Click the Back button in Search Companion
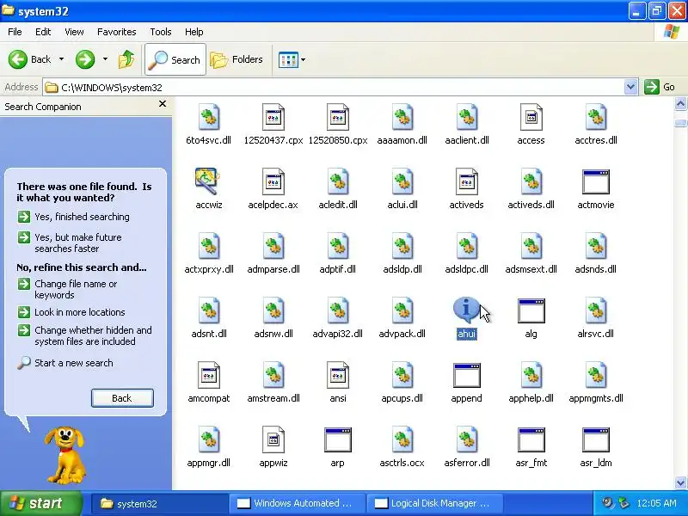 click(122, 398)
